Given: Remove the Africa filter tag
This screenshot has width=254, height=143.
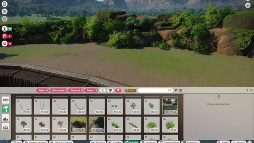Looking at the screenshot, I should [x=47, y=91].
